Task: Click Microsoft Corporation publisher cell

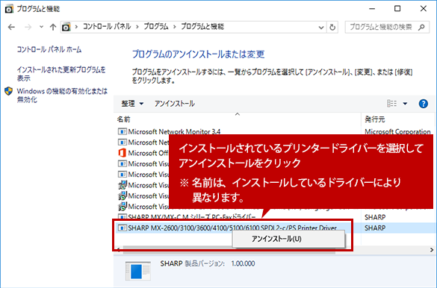Action: click(397, 131)
